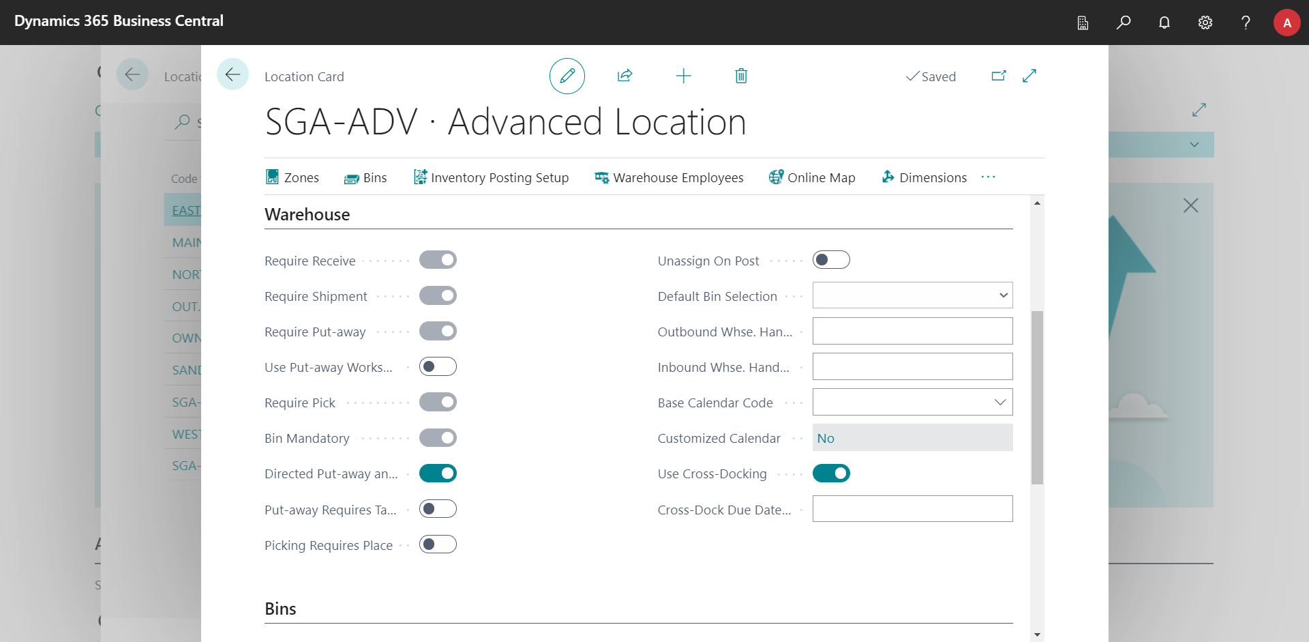Open Inventory Posting Setup
This screenshot has height=642, width=1309.
(491, 177)
